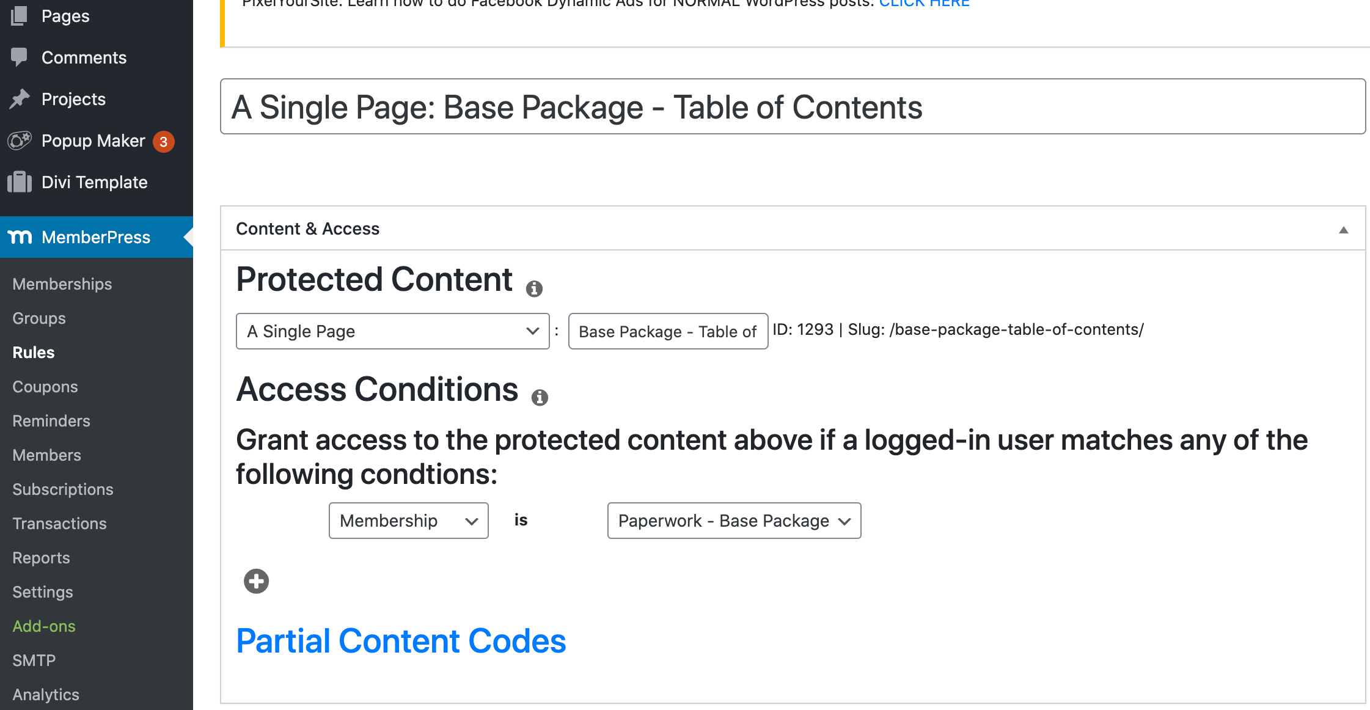Go to Memberships submenu
The image size is (1370, 710).
tap(62, 284)
